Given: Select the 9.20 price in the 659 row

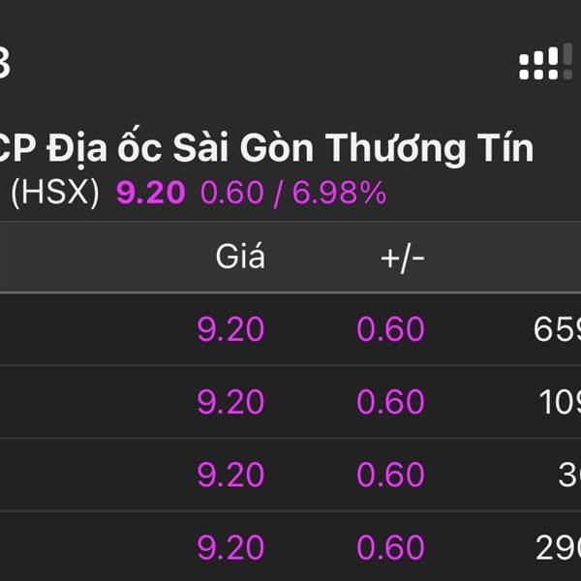Looking at the screenshot, I should point(230,329).
